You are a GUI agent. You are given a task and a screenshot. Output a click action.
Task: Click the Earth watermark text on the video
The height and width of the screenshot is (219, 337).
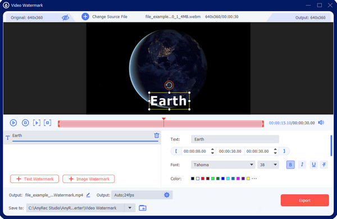tap(168, 101)
